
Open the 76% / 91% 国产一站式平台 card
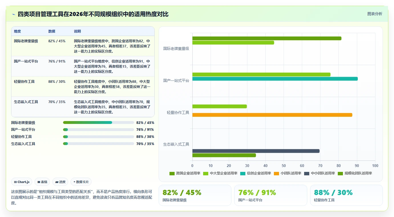pos(271,195)
